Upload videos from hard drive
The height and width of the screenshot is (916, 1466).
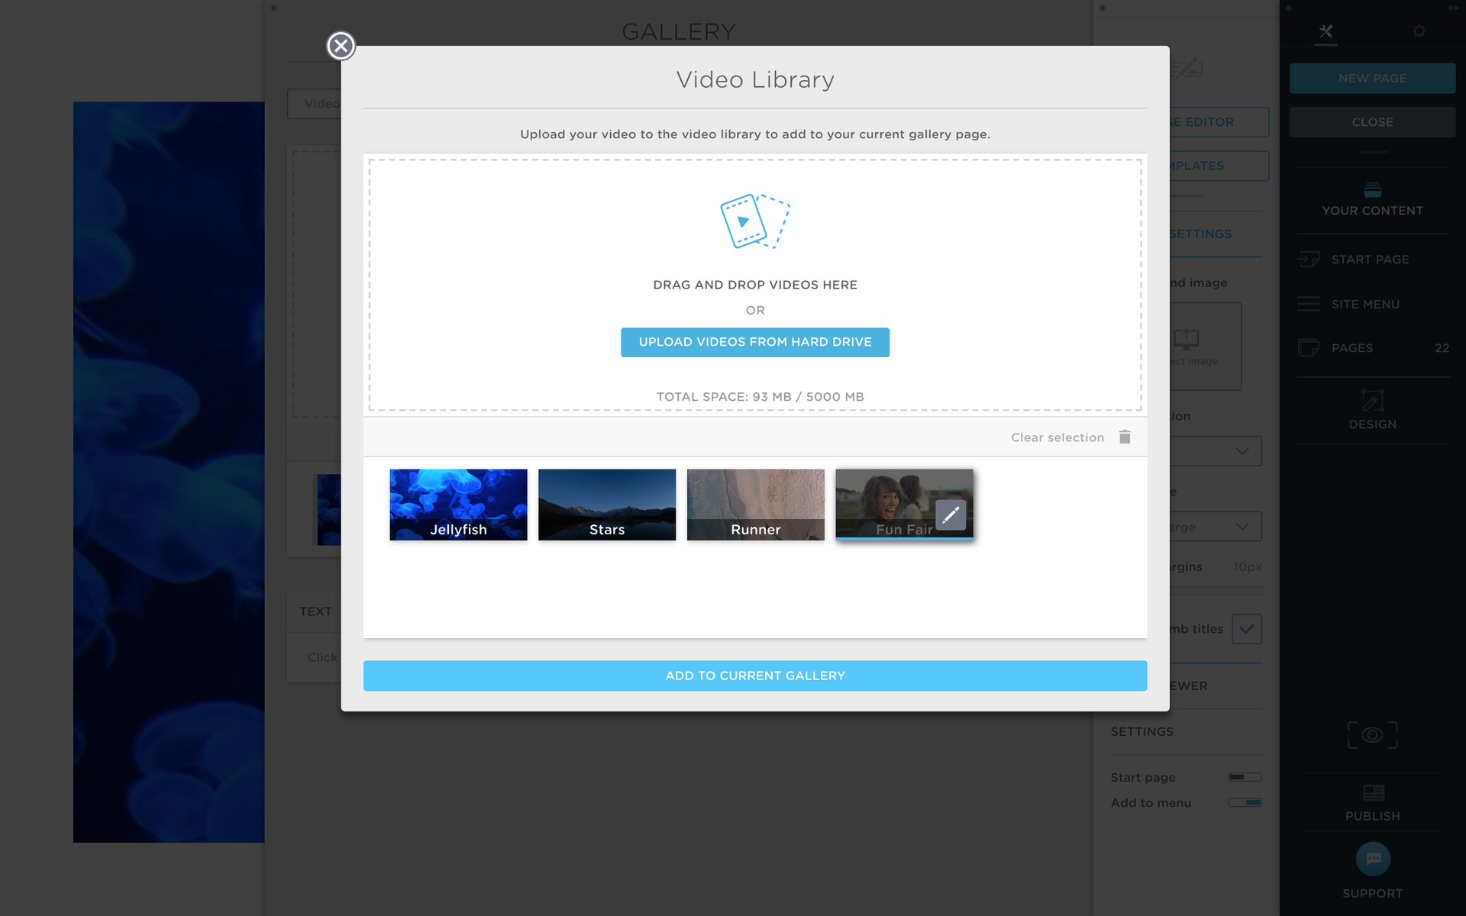click(754, 342)
